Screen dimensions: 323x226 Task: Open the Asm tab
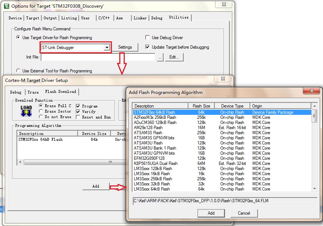coord(120,18)
